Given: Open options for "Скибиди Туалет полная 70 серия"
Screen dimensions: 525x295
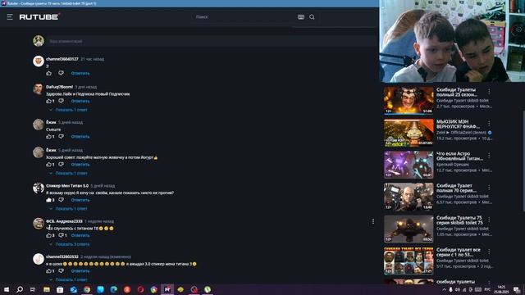Looking at the screenshot, I should pyautogui.click(x=489, y=188).
